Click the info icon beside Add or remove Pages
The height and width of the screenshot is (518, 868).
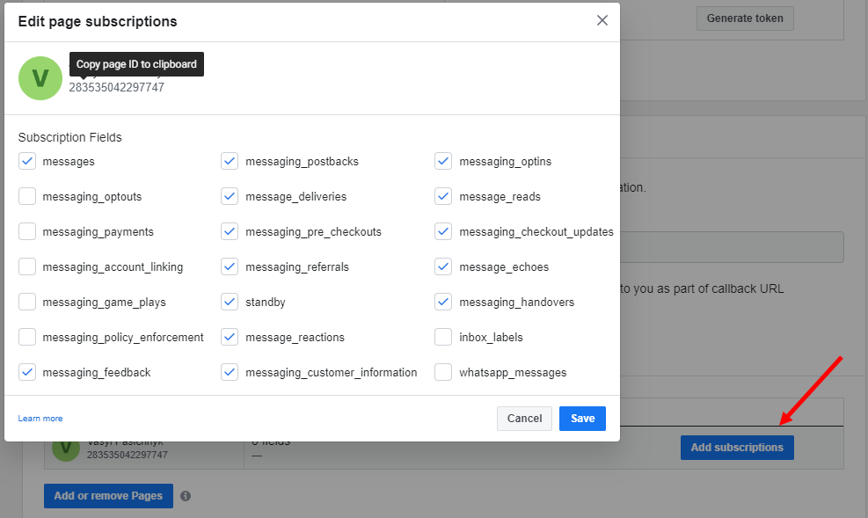pos(186,496)
